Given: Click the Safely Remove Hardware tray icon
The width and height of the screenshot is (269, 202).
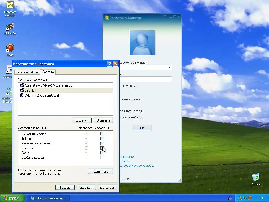Looking at the screenshot, I should (x=245, y=198).
